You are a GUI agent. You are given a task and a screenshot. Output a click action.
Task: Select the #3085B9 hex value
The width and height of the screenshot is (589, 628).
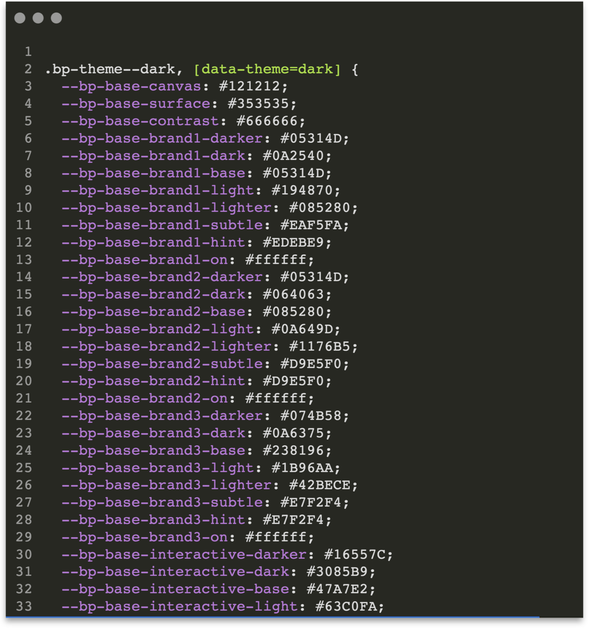(337, 572)
